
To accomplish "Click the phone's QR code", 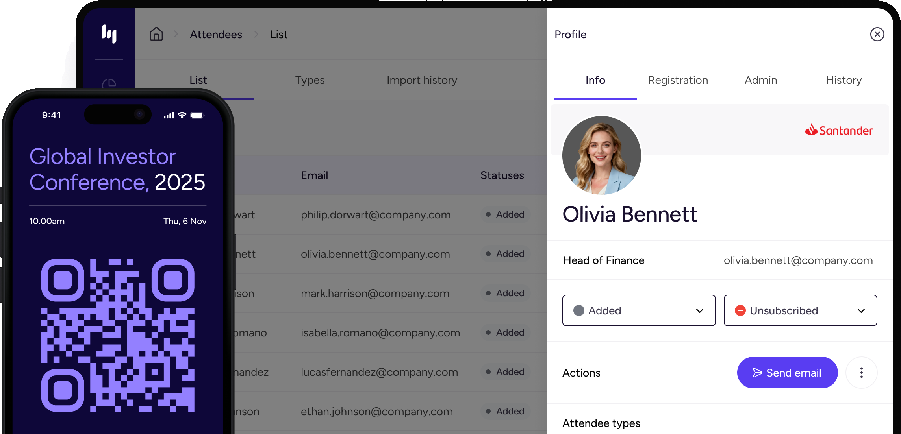I will [x=118, y=335].
